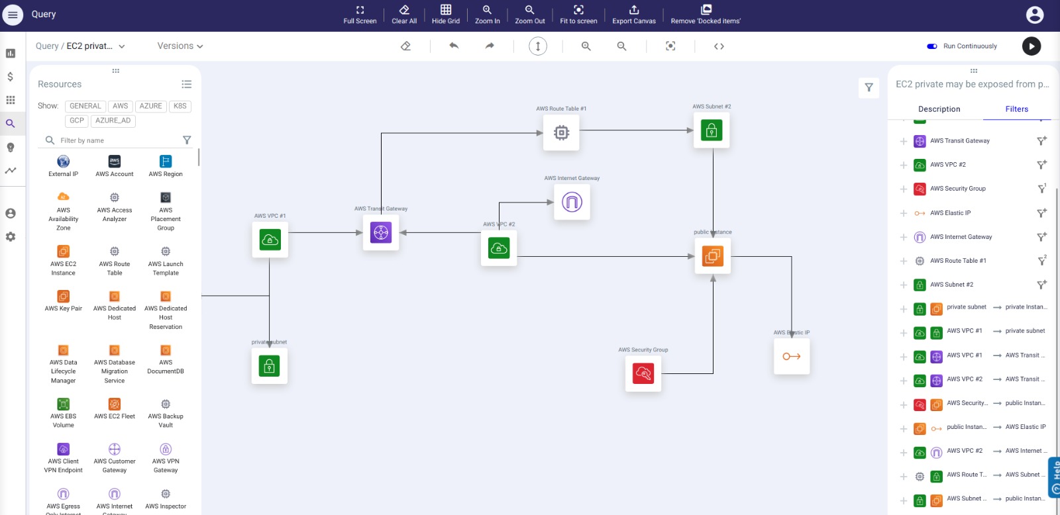Click Remove 'Docked items' button
The image size is (1060, 515).
click(706, 15)
